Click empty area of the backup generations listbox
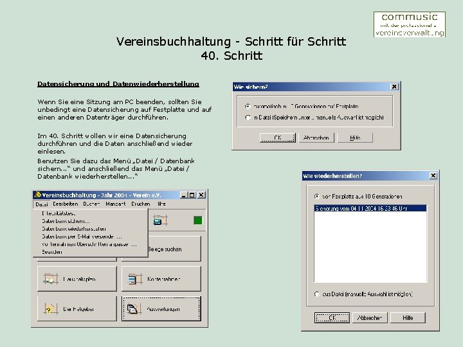The image size is (463, 347). click(370, 247)
